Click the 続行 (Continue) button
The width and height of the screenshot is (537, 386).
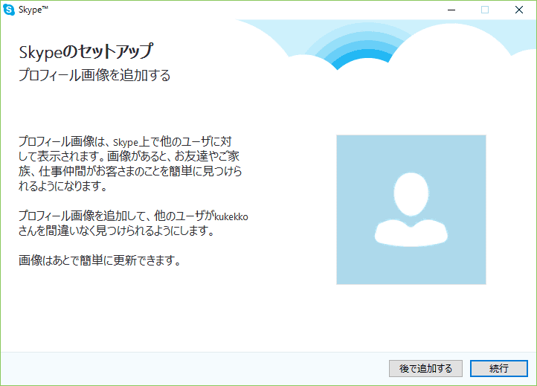click(x=498, y=369)
